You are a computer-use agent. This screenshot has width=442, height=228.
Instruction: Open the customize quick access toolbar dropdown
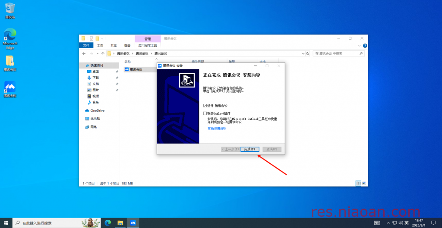(x=102, y=38)
